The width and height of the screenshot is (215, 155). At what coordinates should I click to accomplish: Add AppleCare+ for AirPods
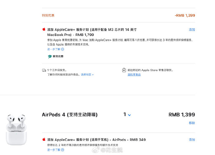[x=192, y=140]
